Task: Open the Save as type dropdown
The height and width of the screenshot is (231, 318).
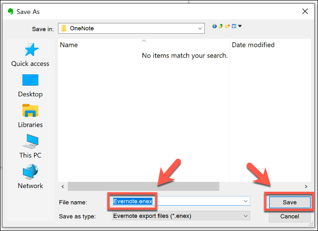Action: tap(181, 216)
